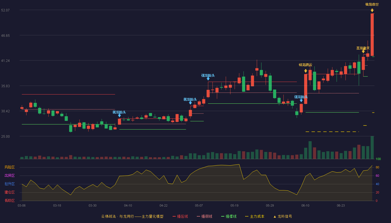Click the 仙龙临世 signal arrow marker
Viewport: 391px width, 223px height.
point(372,10)
